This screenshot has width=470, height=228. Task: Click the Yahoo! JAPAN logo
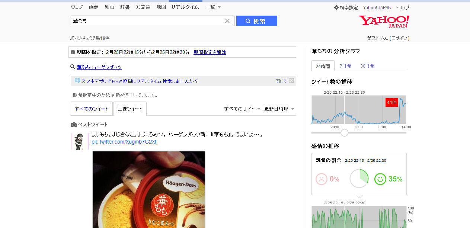(384, 22)
